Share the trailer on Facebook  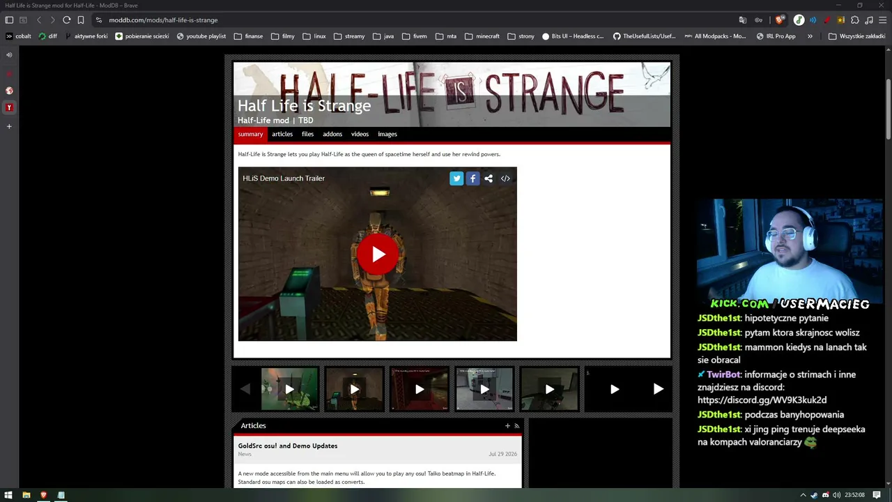pyautogui.click(x=472, y=178)
